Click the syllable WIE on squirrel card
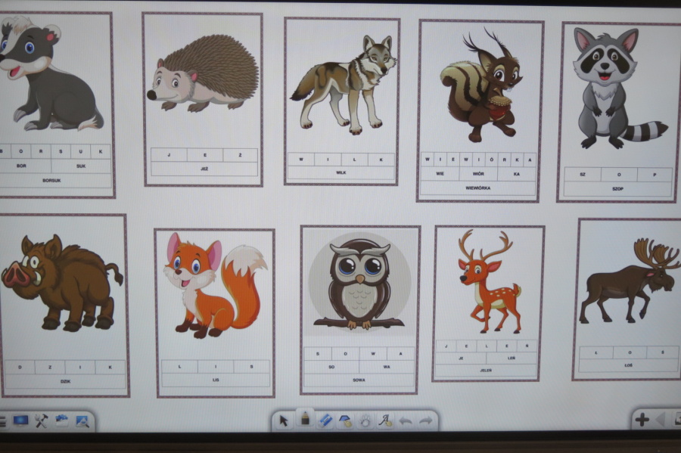681x453 pixels. click(x=440, y=174)
